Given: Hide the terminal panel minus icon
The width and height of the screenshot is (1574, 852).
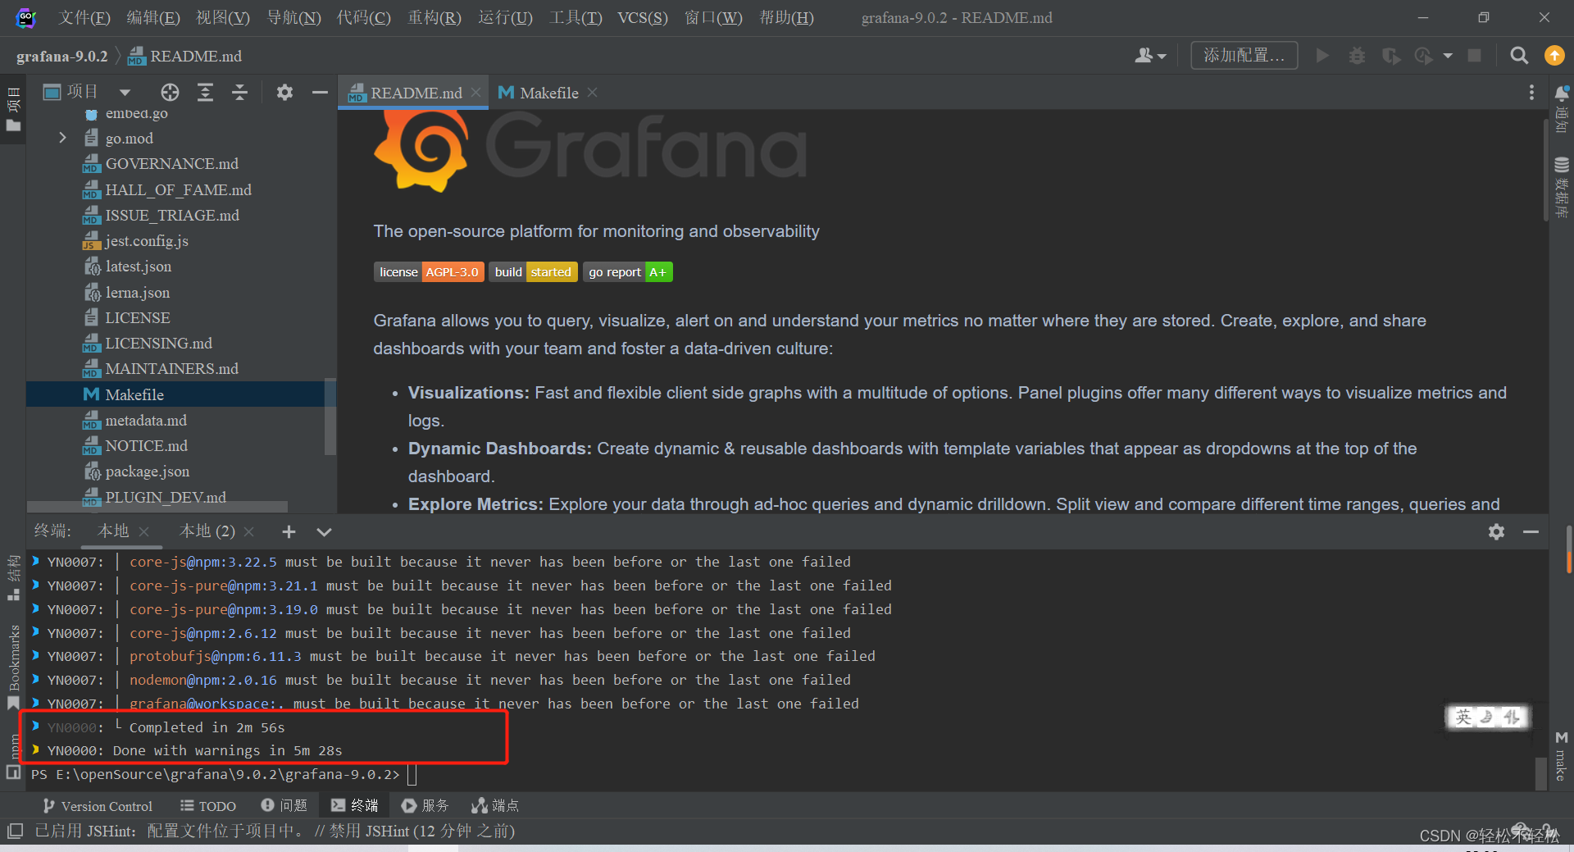Looking at the screenshot, I should pos(1531,531).
